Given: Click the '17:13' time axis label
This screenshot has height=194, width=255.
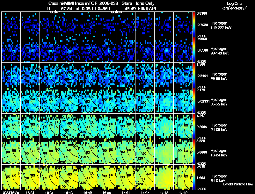Looking at the screenshot, I should click(x=164, y=192).
